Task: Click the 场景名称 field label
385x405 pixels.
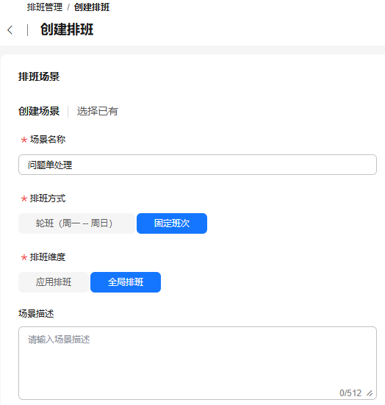Action: click(48, 140)
